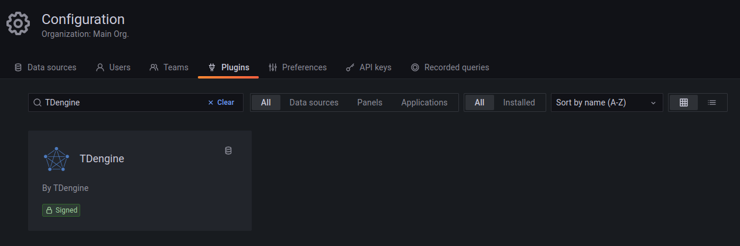The image size is (740, 246).
Task: Open the API keys tab
Action: (368, 67)
